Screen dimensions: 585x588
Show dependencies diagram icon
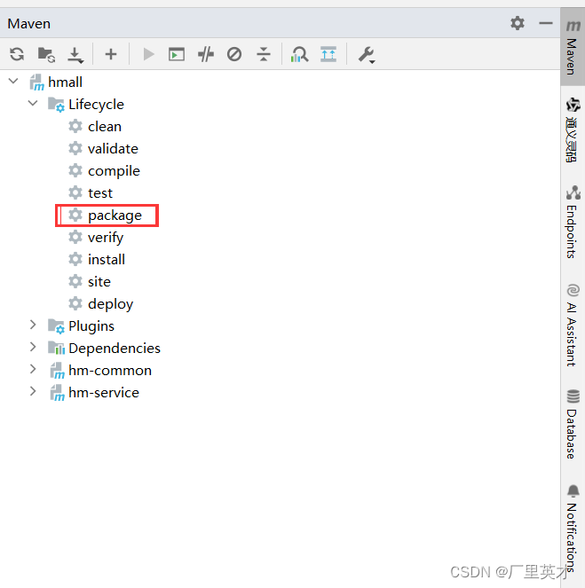(x=328, y=54)
